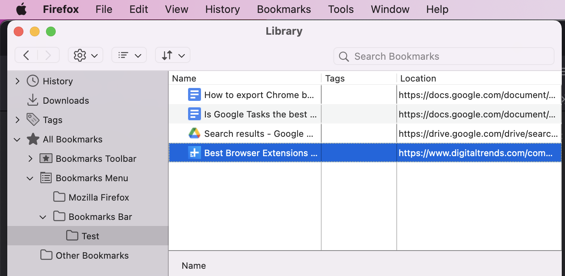Expand the Bookmarks Toolbar node
The height and width of the screenshot is (276, 565).
[x=30, y=159]
